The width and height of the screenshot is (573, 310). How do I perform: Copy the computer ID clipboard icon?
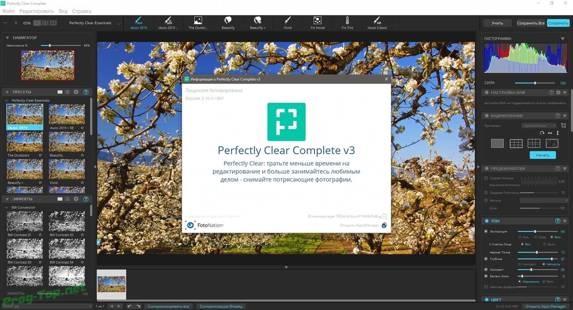[x=384, y=216]
